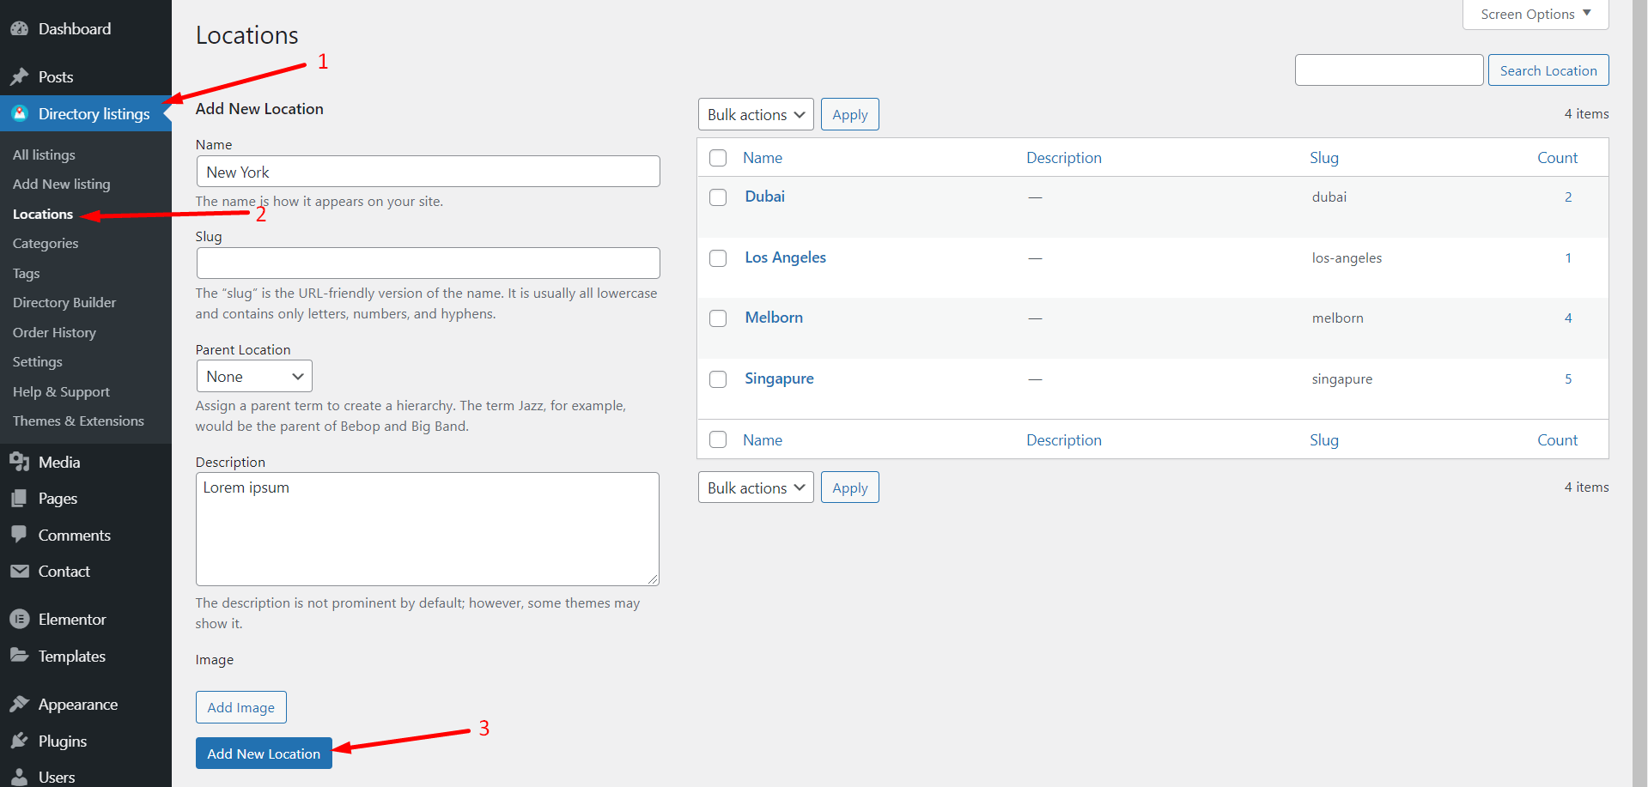
Task: Click the Add New Location button
Action: tap(264, 753)
